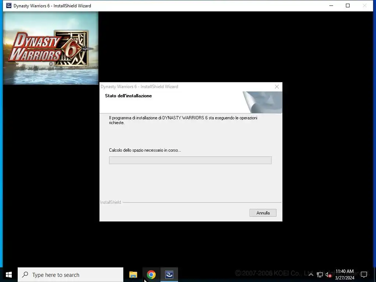Minimize the outer InstallShield Wizard window
This screenshot has width=376, height=282.
[331, 6]
